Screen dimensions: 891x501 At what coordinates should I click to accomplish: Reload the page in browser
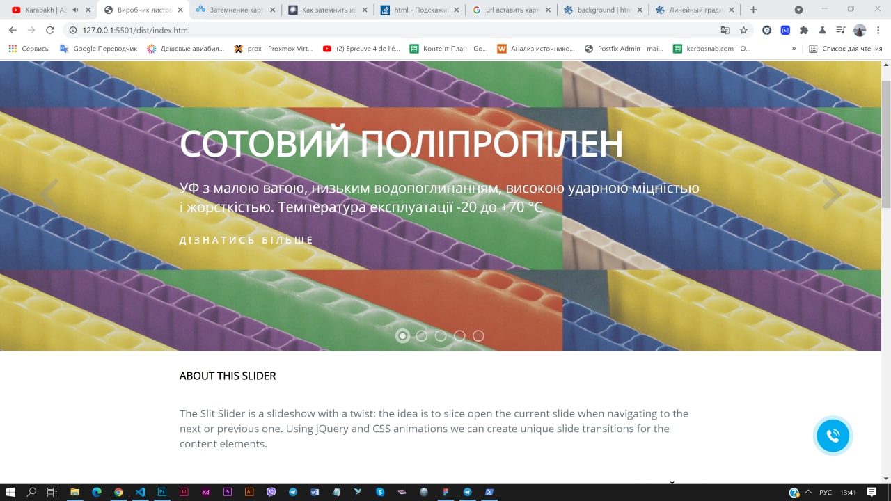click(50, 30)
